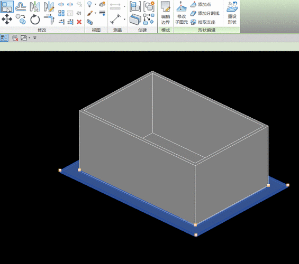The width and height of the screenshot is (299, 264).
Task: Choose Mirror - Draw Axis tool
Action: (49, 6)
